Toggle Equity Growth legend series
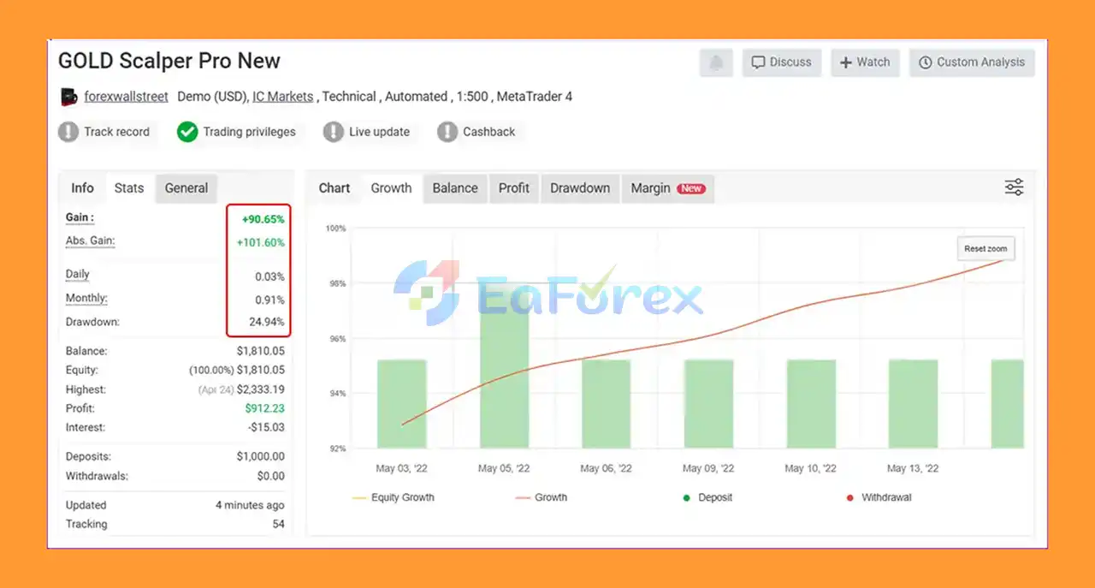This screenshot has height=588, width=1095. click(394, 497)
